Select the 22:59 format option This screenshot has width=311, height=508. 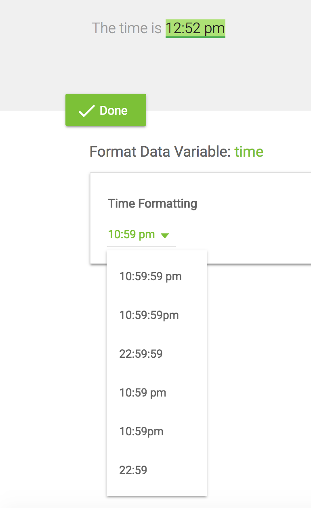coord(133,470)
